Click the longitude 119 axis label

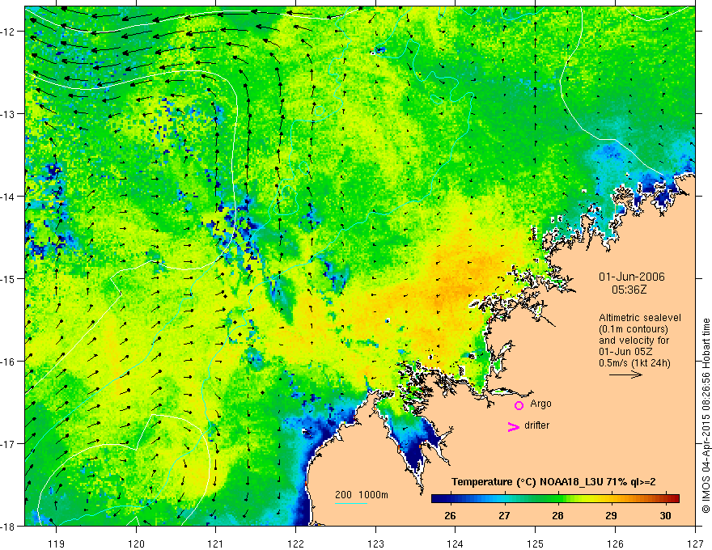56,544
